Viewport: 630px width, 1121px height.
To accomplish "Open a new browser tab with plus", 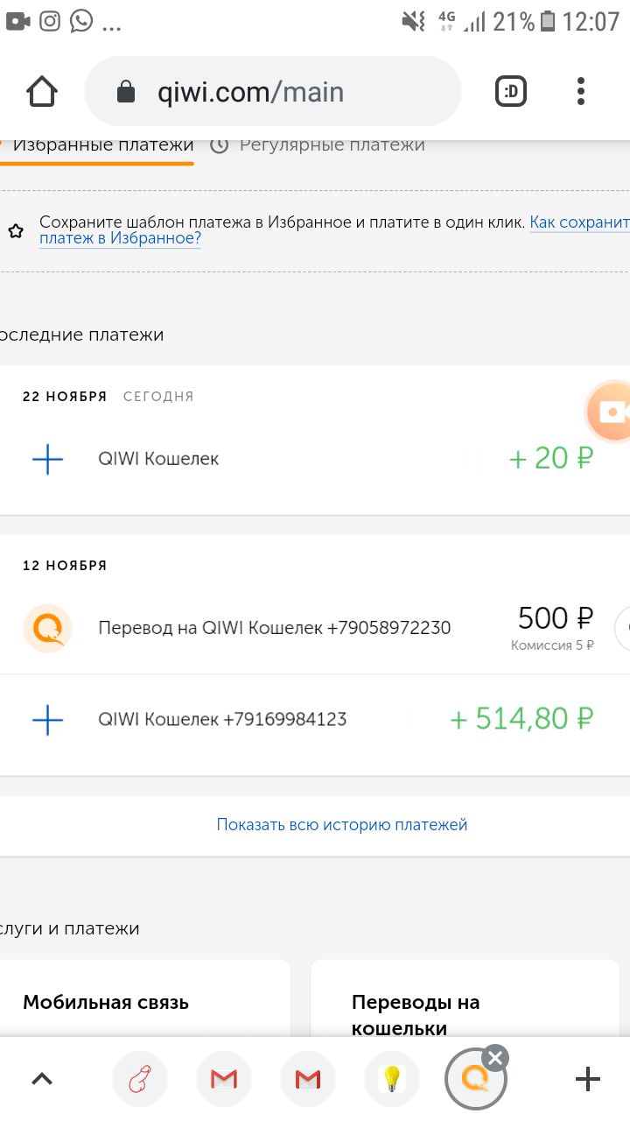I will point(588,1080).
